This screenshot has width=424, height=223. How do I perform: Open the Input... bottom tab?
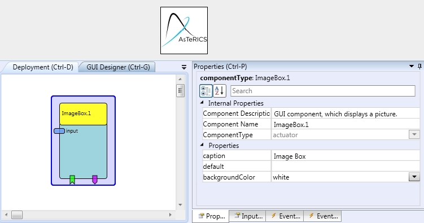point(248,216)
